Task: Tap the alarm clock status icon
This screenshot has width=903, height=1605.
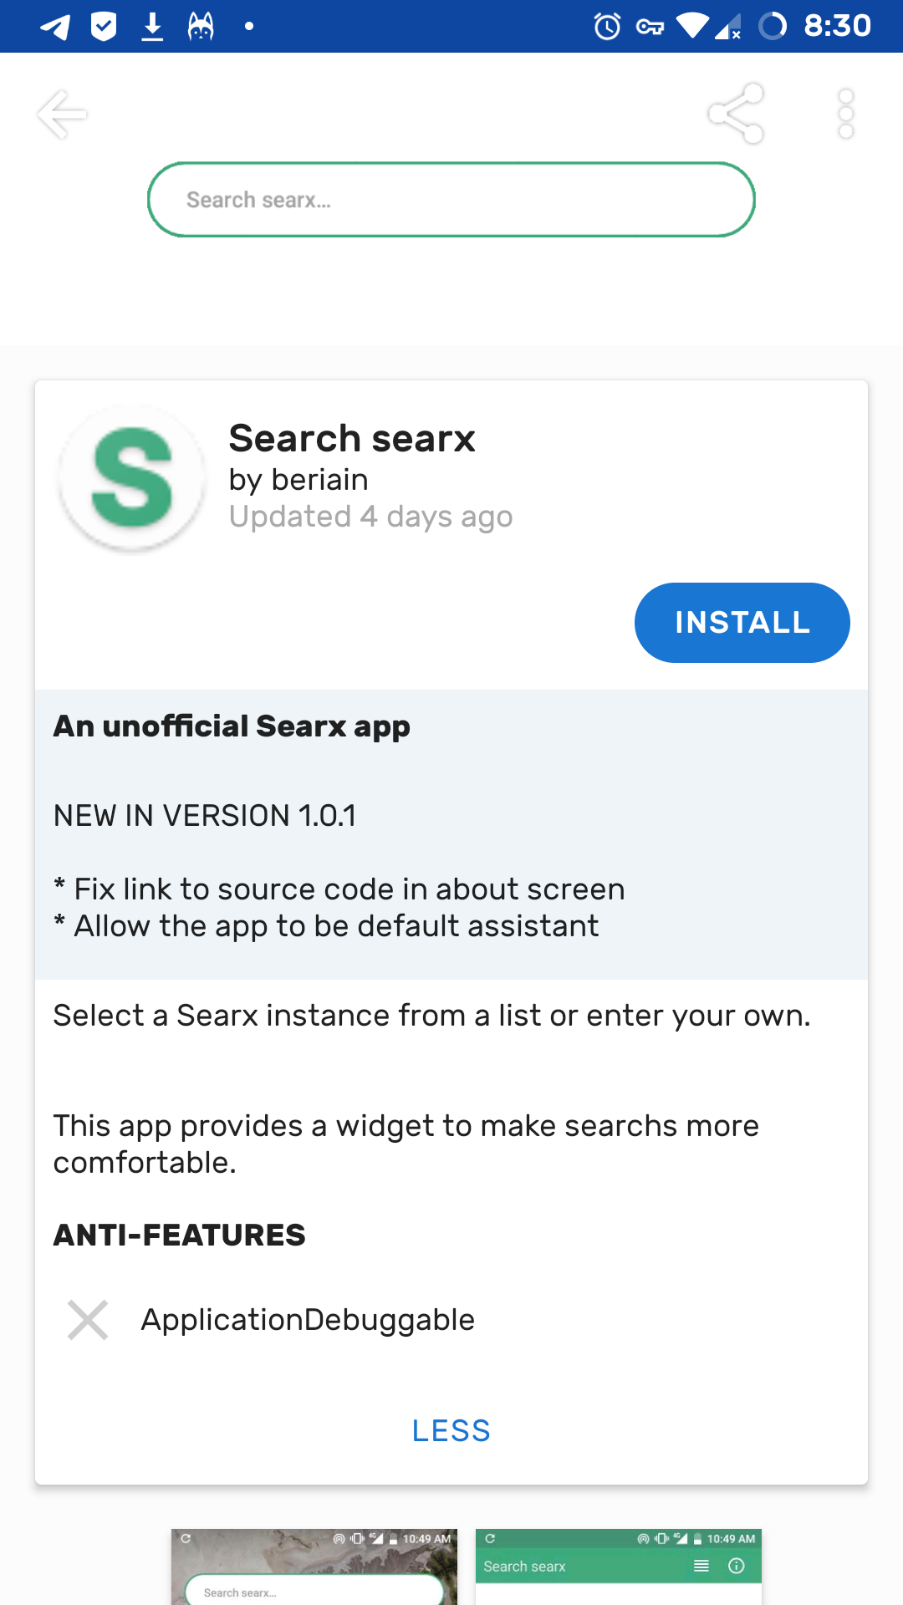Action: pos(607,27)
